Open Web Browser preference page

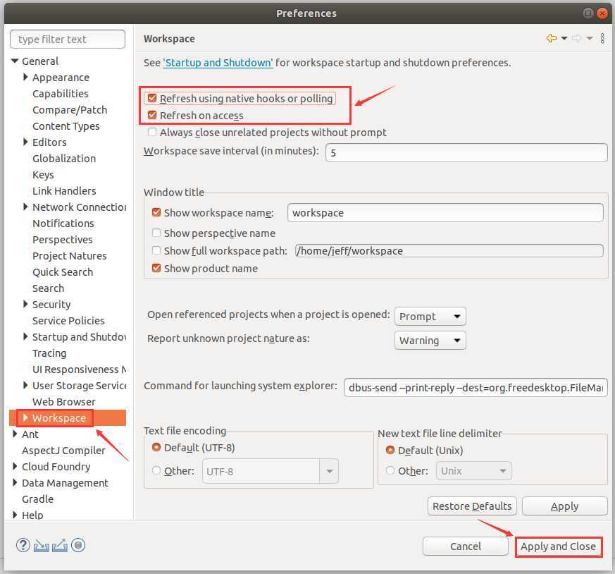pyautogui.click(x=64, y=402)
